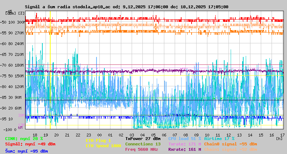
Task: Click the Airtime 17 % legend entry
Action: [219, 139]
